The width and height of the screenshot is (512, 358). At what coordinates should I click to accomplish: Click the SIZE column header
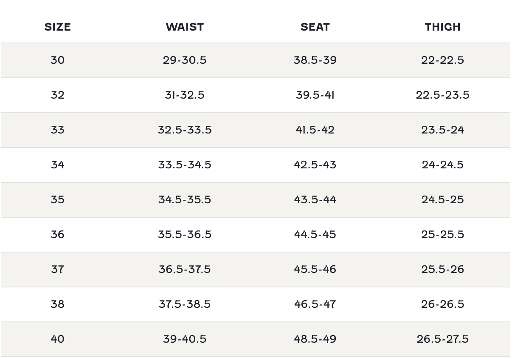[57, 27]
